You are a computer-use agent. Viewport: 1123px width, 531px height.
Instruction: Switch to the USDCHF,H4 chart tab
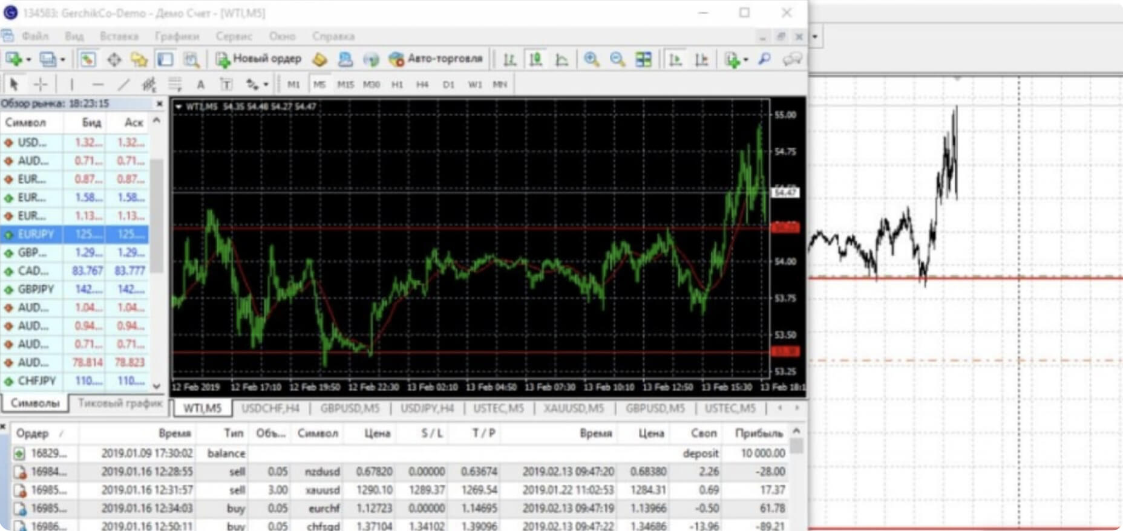(x=270, y=408)
